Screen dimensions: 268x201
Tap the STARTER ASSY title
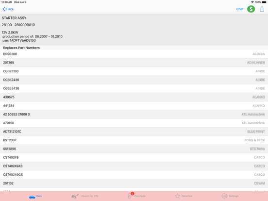coord(14,18)
